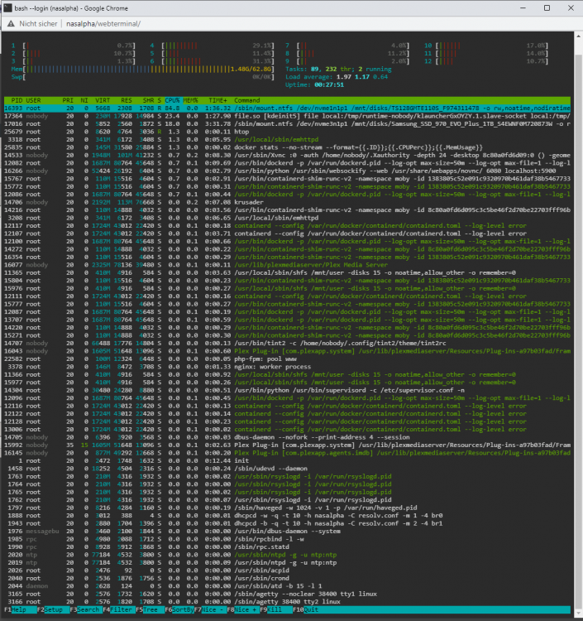Sort by PID column header

point(17,100)
